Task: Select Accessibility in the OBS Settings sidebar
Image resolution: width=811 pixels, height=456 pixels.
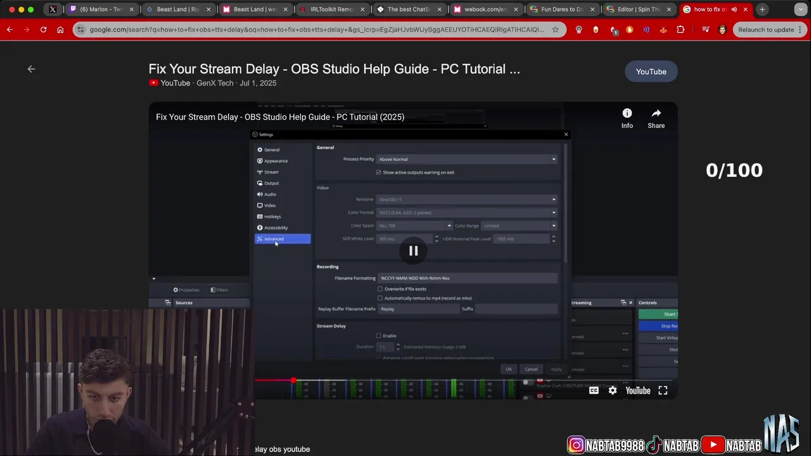Action: (x=282, y=227)
